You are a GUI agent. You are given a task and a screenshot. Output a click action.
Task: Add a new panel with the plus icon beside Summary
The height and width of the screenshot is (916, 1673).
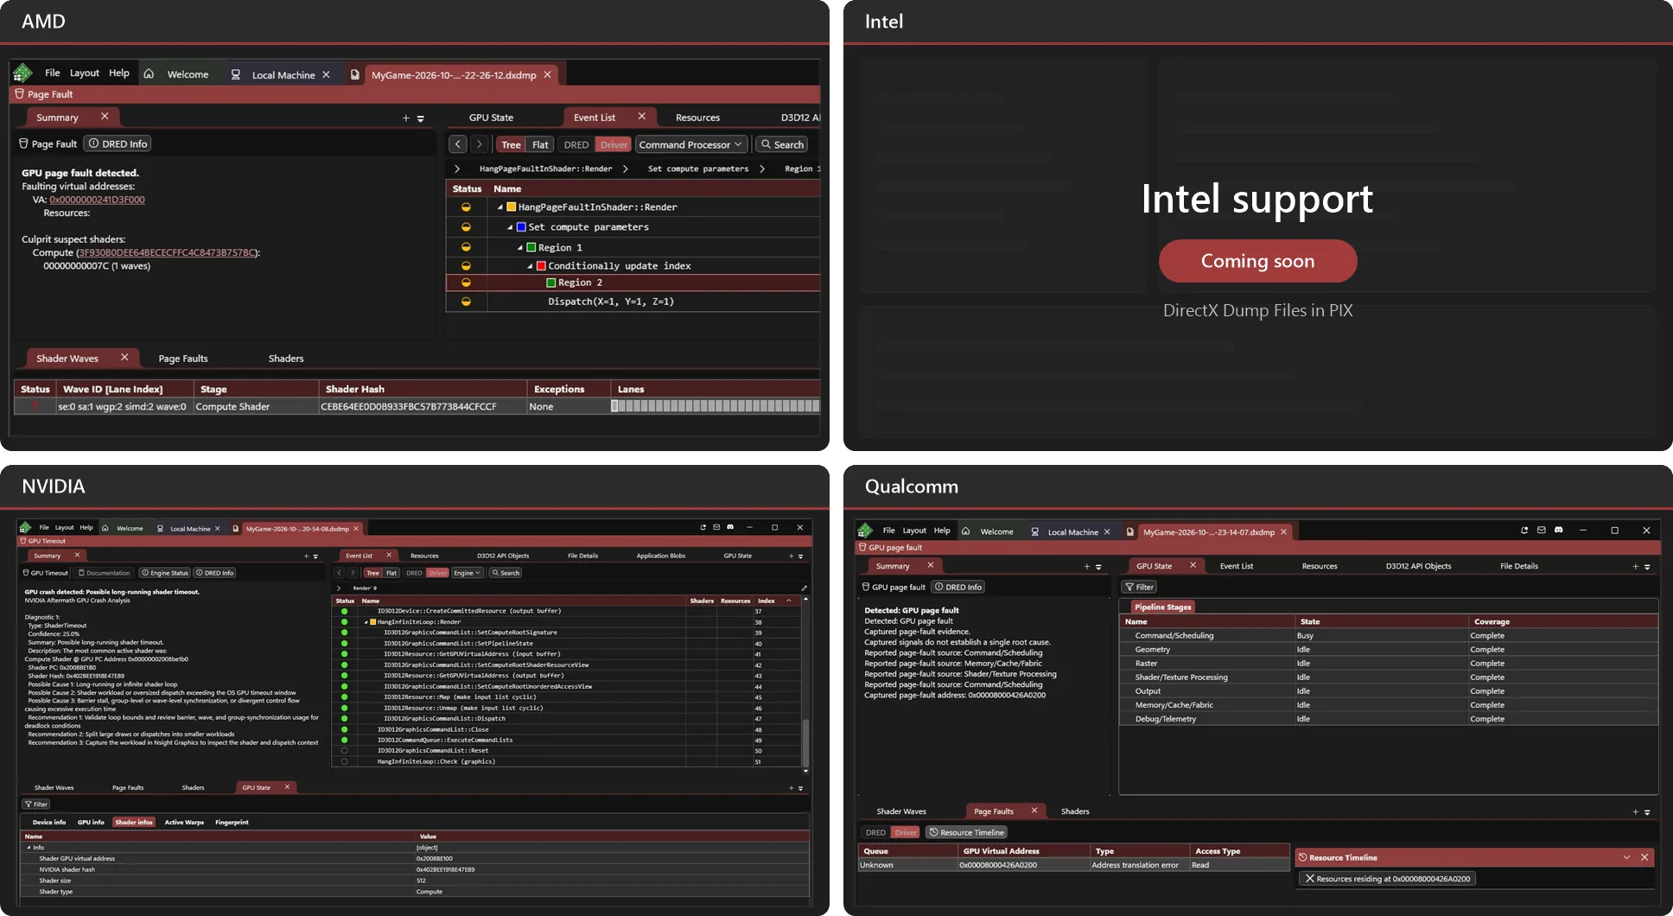(x=406, y=118)
